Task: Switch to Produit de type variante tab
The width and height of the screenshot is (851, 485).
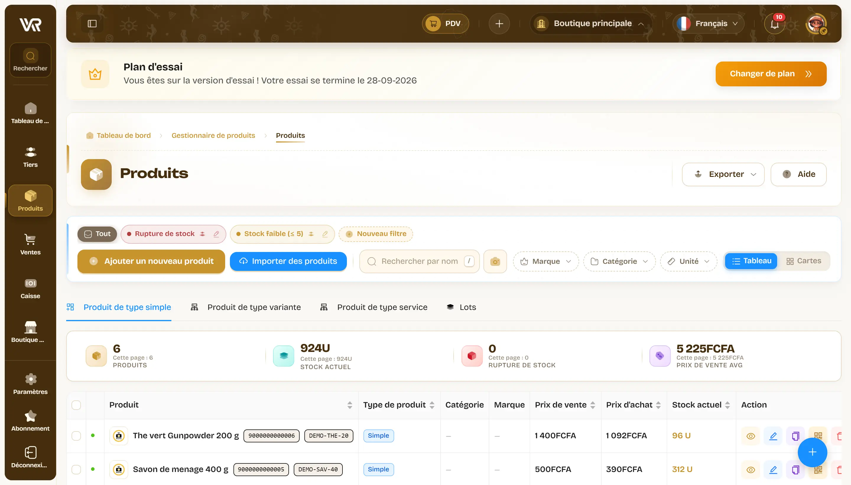Action: tap(246, 308)
